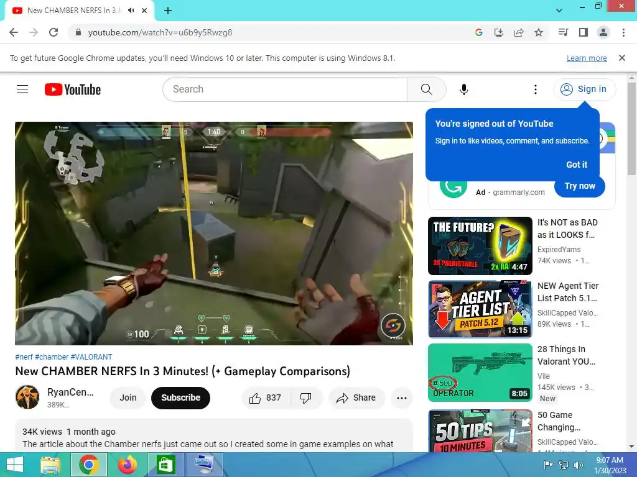The width and height of the screenshot is (637, 477).
Task: Open the RyanCen channel name link
Action: click(70, 393)
